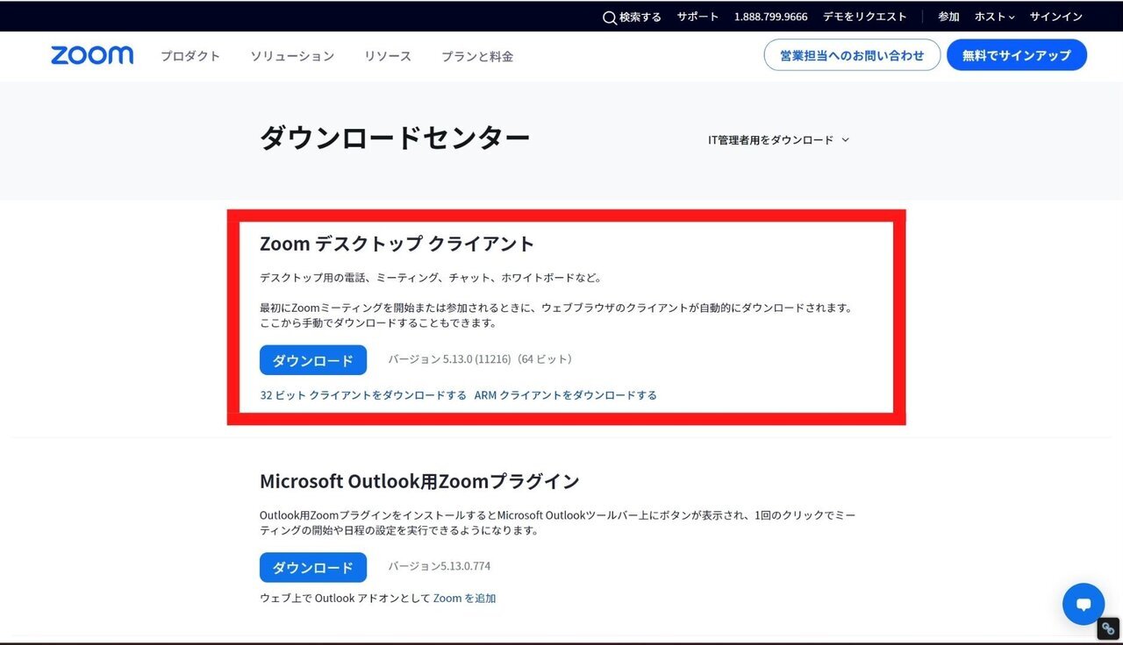Click 営業担当へのお問い合わせ button

pyautogui.click(x=852, y=55)
